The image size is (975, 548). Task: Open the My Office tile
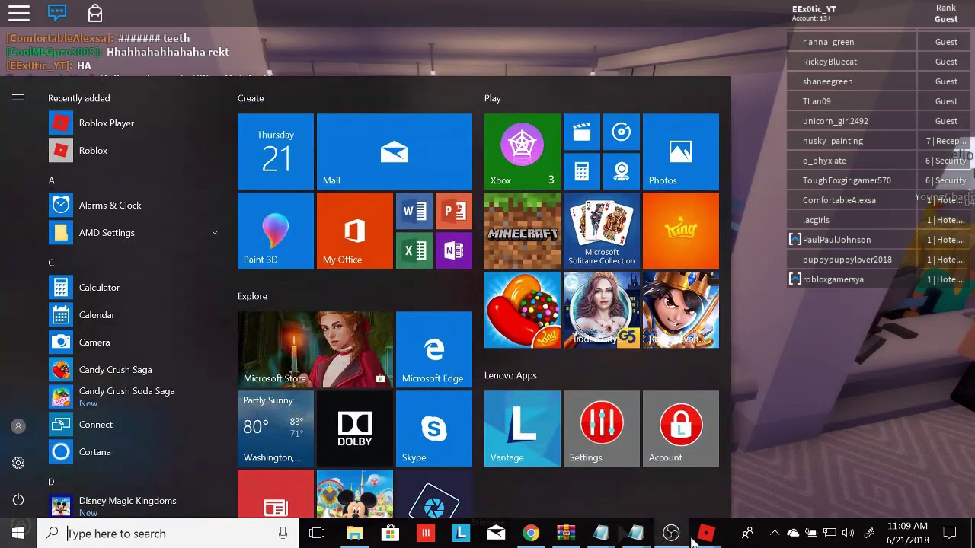coord(355,231)
